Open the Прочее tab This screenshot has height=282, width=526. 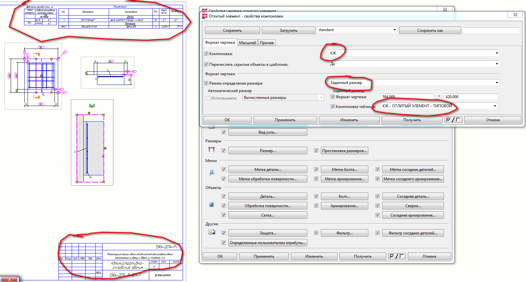tap(266, 43)
